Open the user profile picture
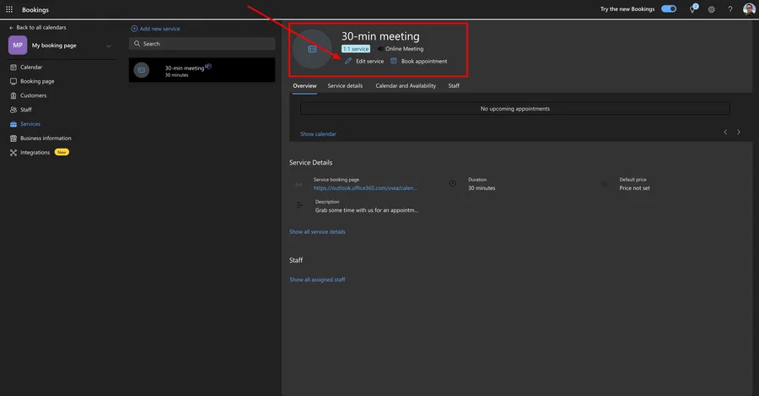 tap(749, 8)
